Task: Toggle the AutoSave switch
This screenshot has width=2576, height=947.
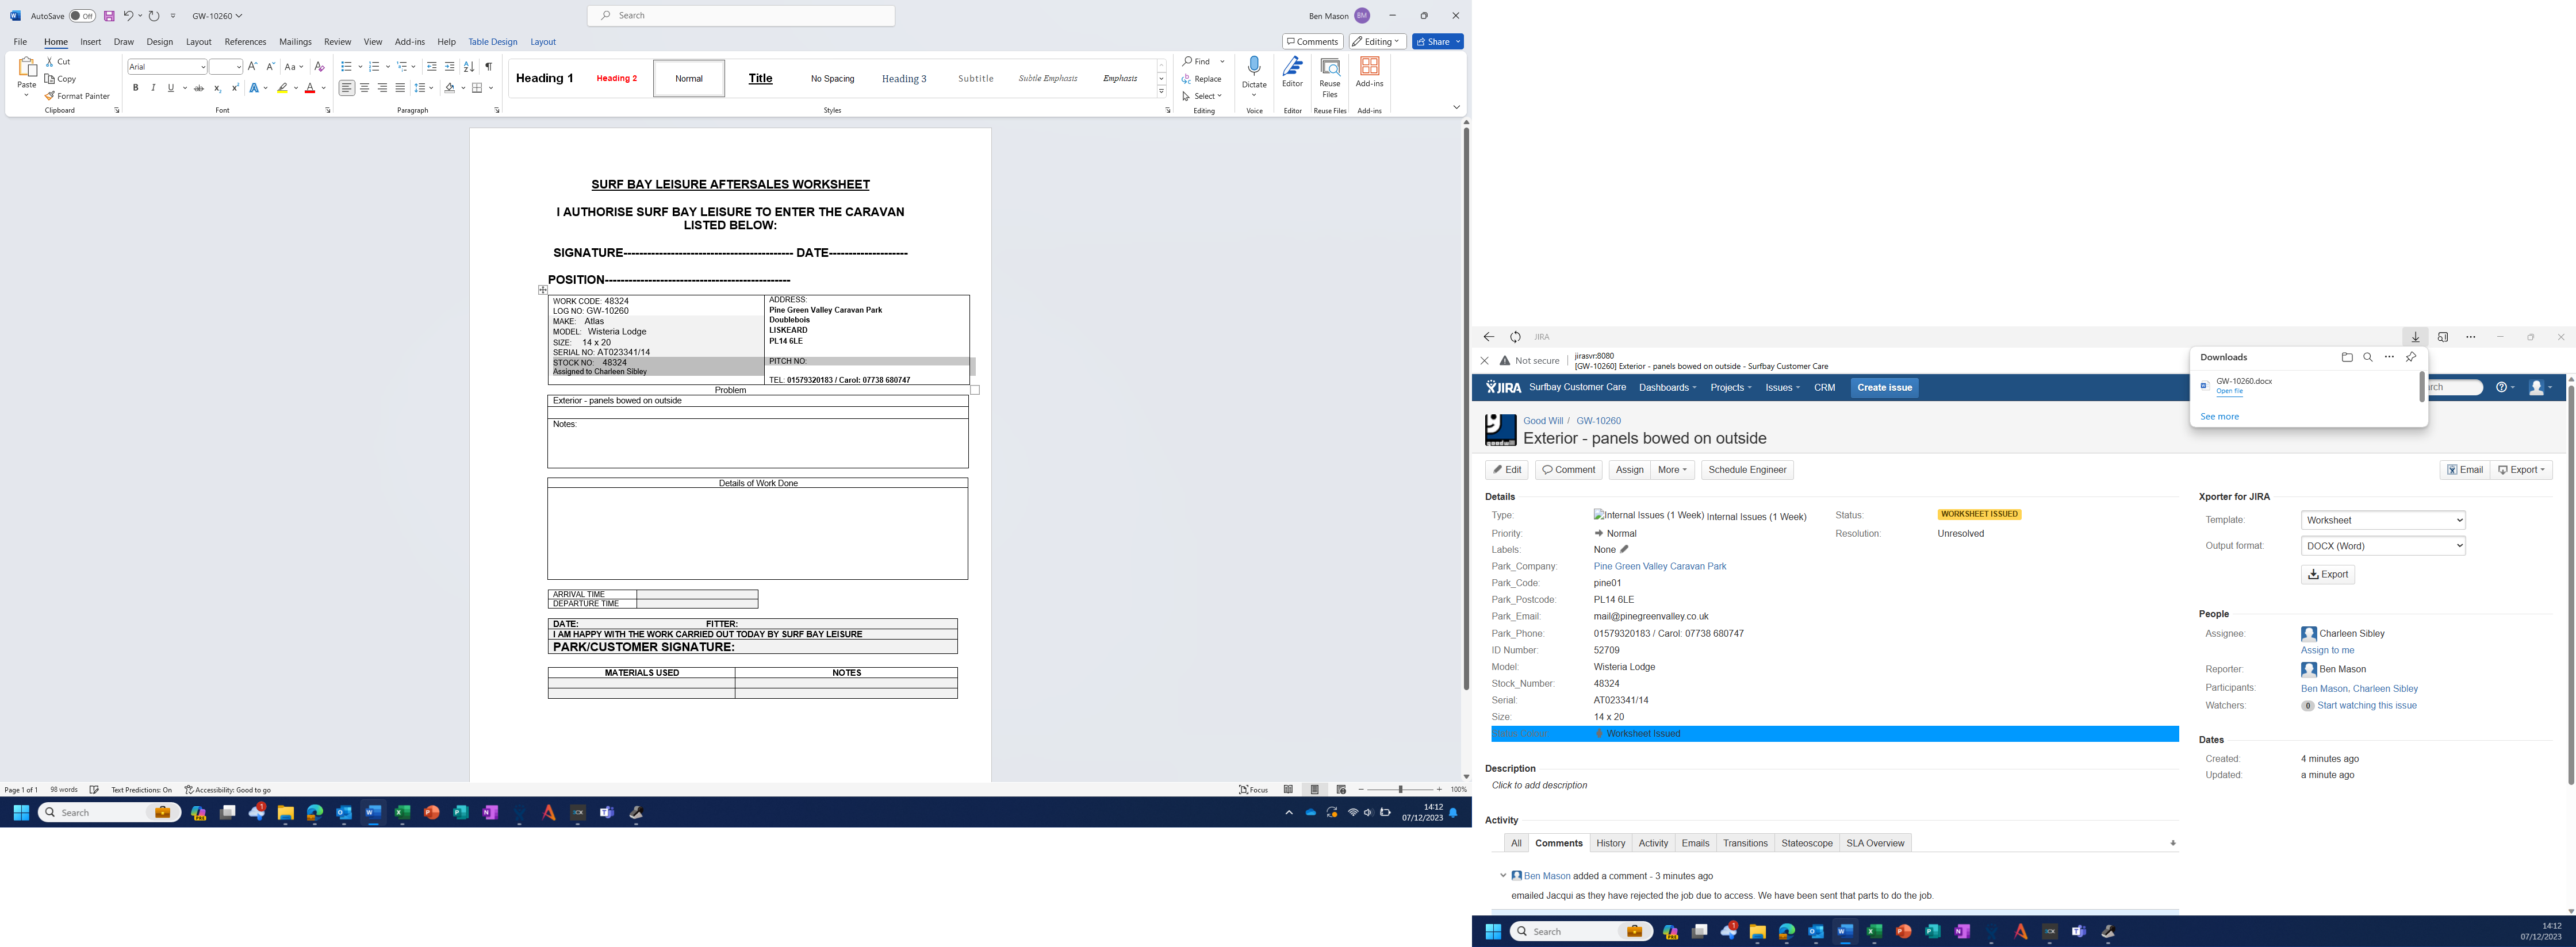Action: [x=82, y=16]
